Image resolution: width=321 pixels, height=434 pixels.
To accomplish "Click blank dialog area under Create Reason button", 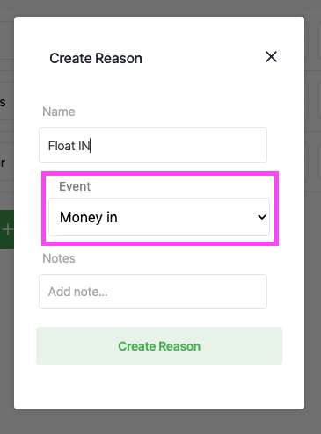I will click(159, 387).
